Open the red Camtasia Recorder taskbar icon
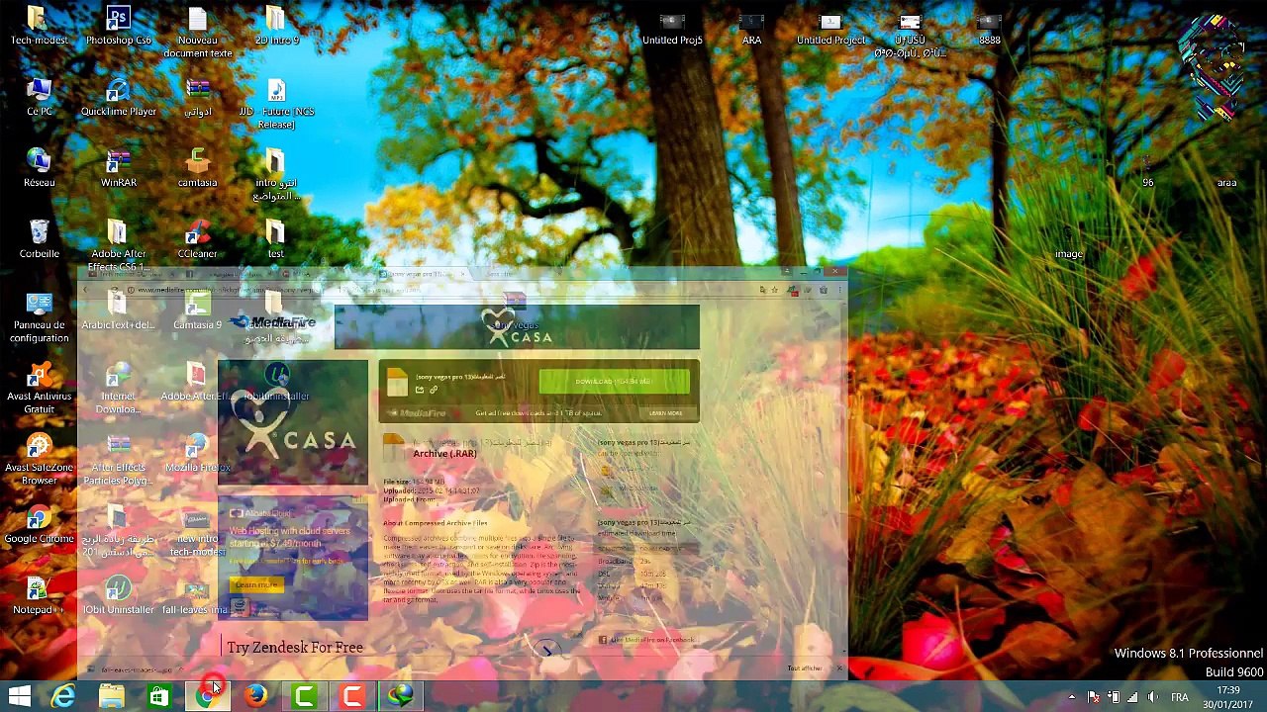Screen dimensions: 1267x712 pos(352,697)
